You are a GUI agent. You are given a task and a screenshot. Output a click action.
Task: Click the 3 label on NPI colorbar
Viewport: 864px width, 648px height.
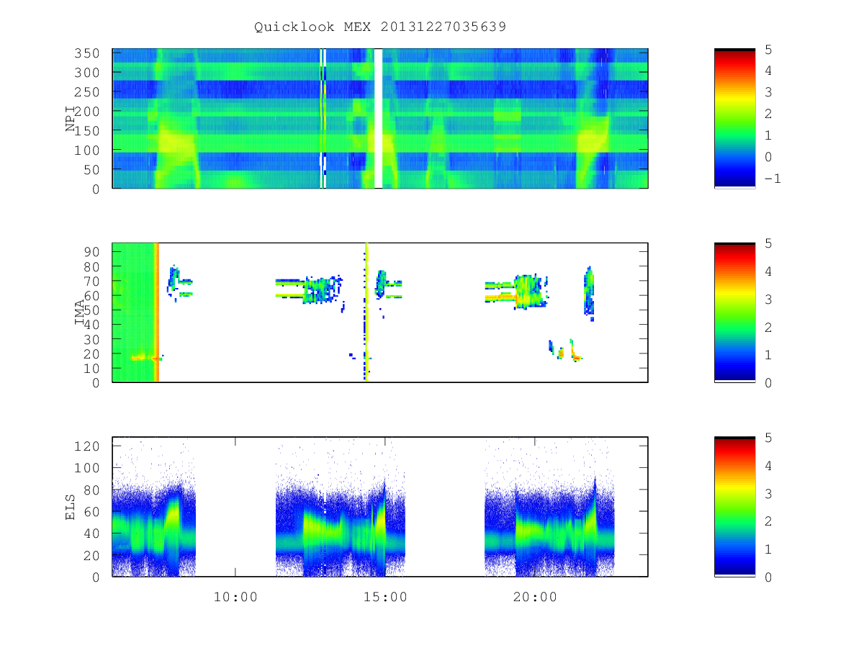coord(768,93)
